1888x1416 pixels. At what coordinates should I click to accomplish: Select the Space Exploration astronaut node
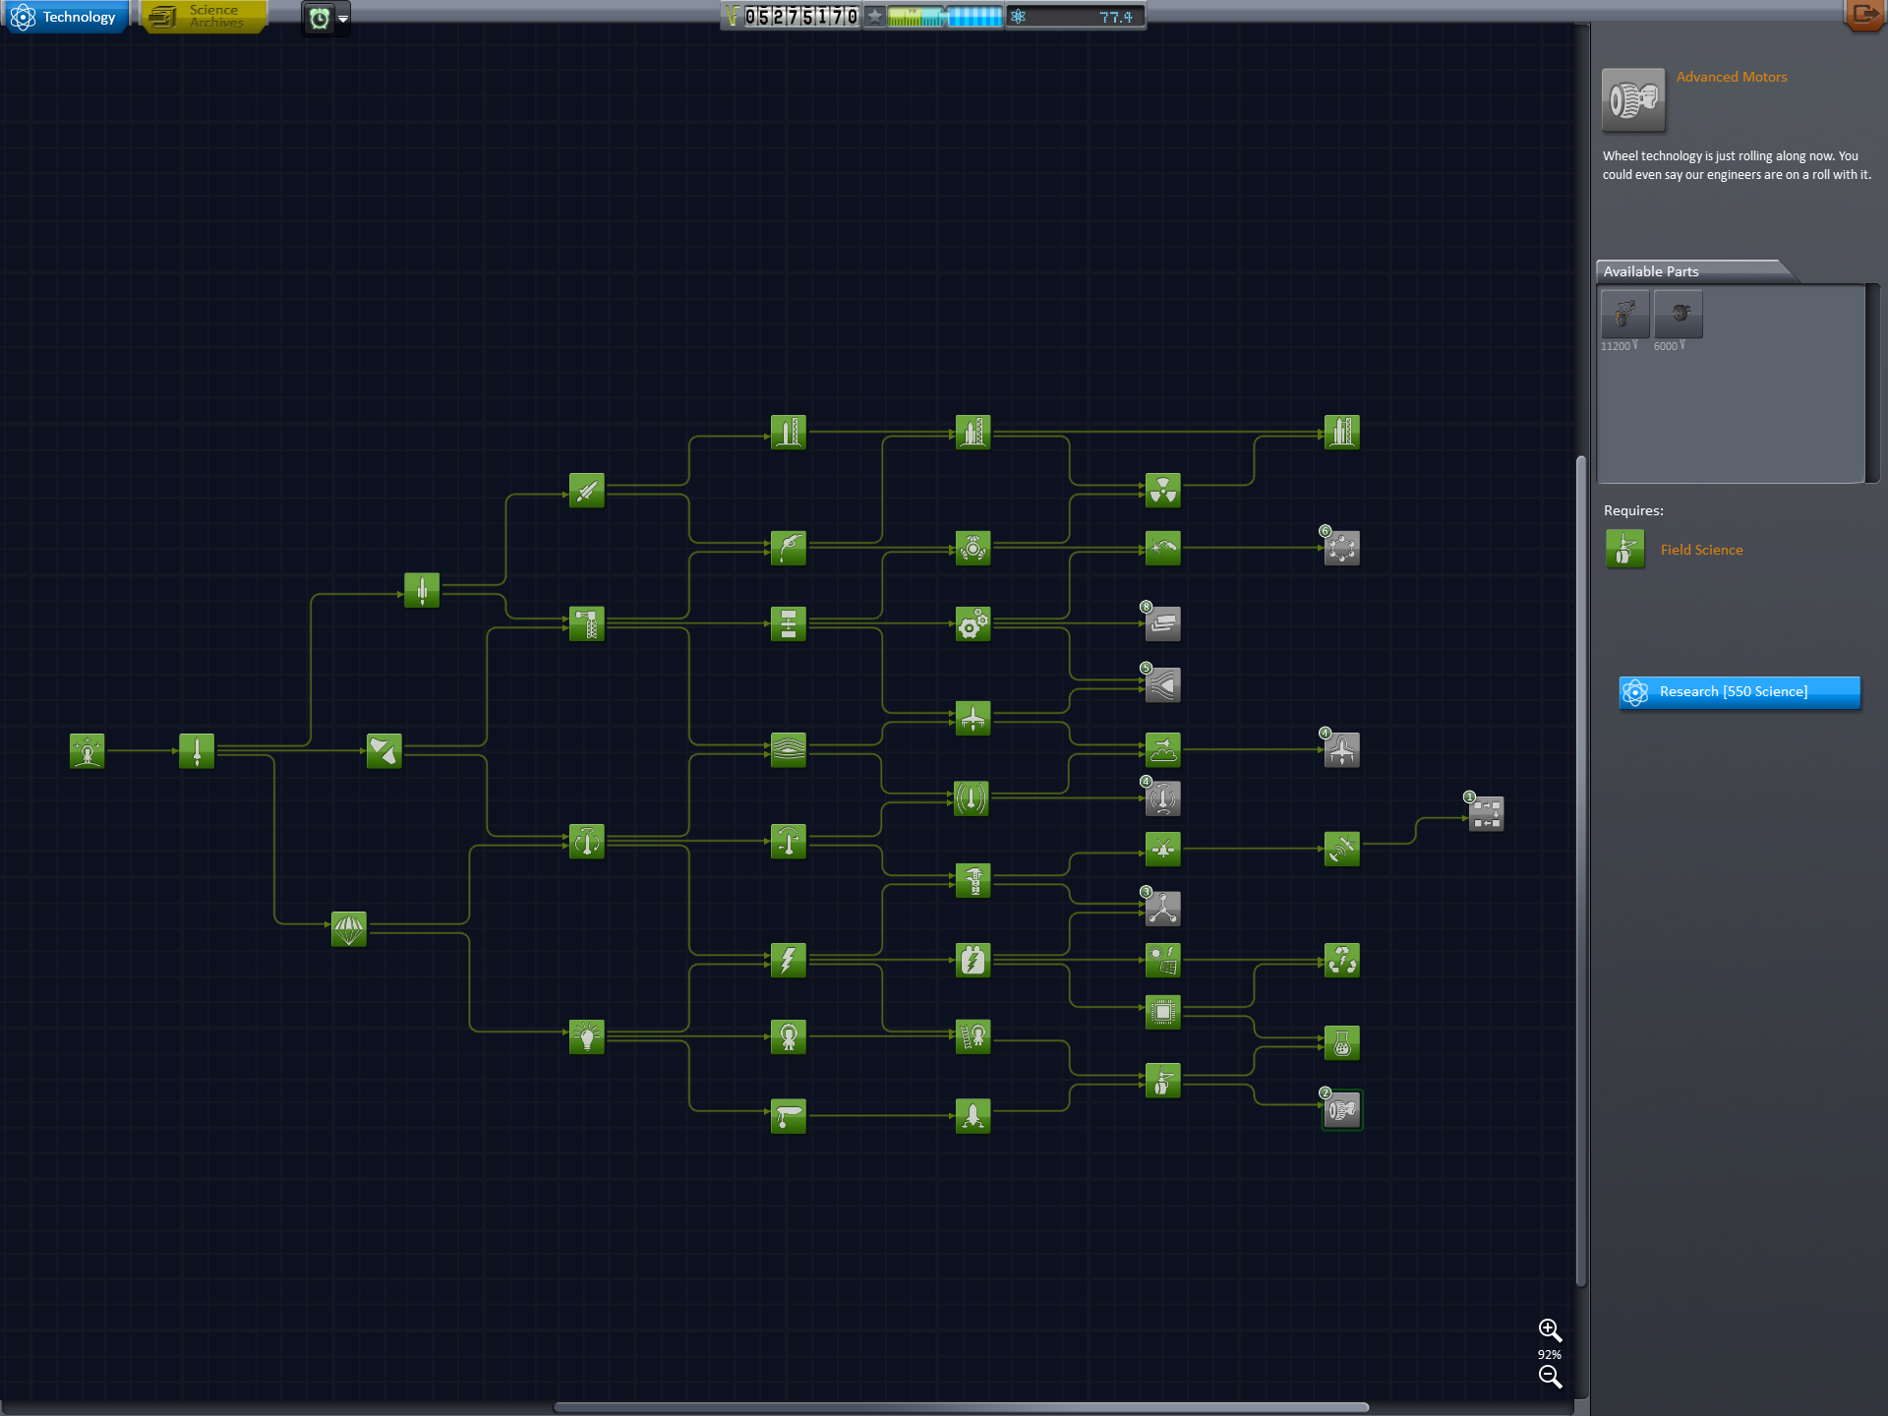789,1036
